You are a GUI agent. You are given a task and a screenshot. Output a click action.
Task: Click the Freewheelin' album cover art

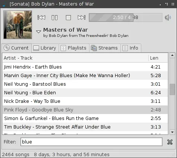pyautogui.click(x=18, y=25)
